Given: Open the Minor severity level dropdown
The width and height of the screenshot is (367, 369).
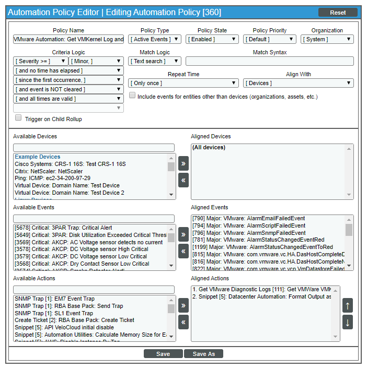Looking at the screenshot, I should [x=96, y=61].
